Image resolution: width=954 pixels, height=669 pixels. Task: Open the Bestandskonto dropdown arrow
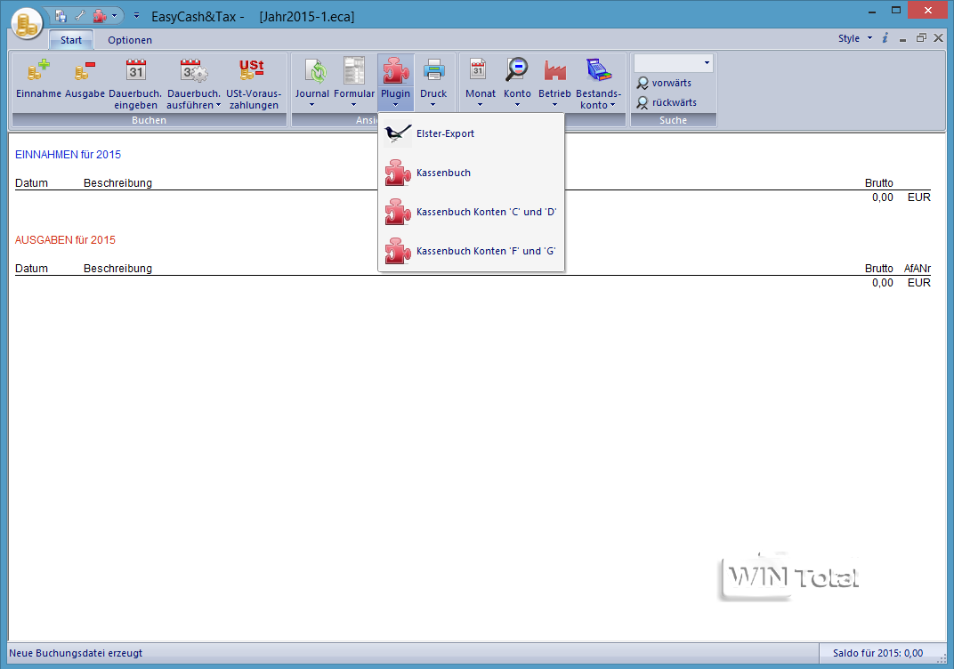612,105
